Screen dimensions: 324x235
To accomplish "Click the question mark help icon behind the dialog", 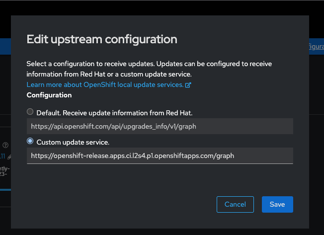I will (x=5, y=145).
